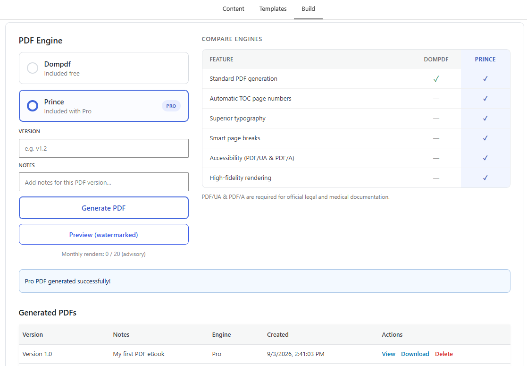Click 'Monthly renders: 0 / 20 (advisory)' text

[103, 254]
